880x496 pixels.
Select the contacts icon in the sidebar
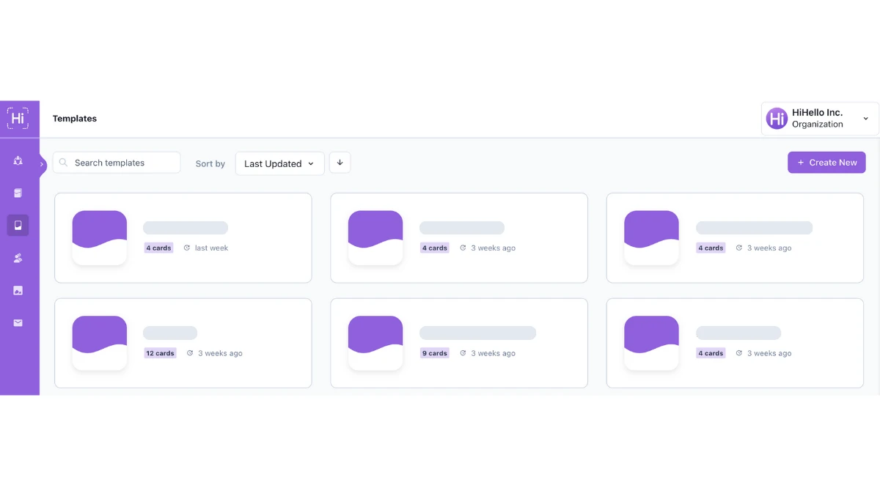pos(18,162)
